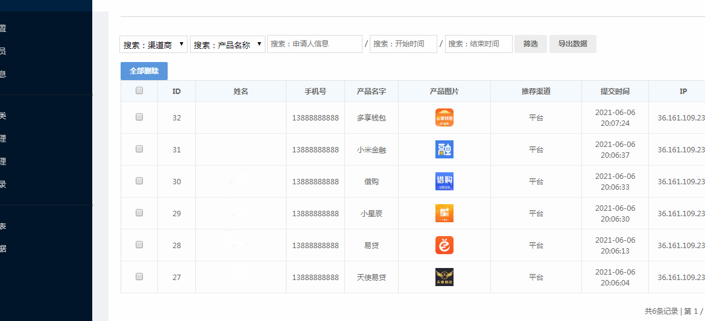Click the 借购 product icon

point(444,181)
